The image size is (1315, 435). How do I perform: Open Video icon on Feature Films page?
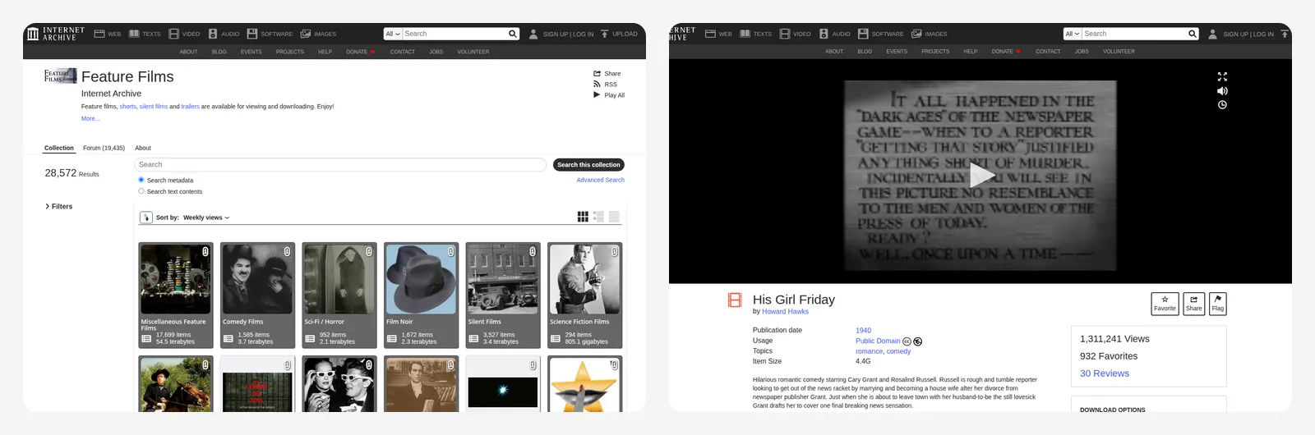coord(173,34)
